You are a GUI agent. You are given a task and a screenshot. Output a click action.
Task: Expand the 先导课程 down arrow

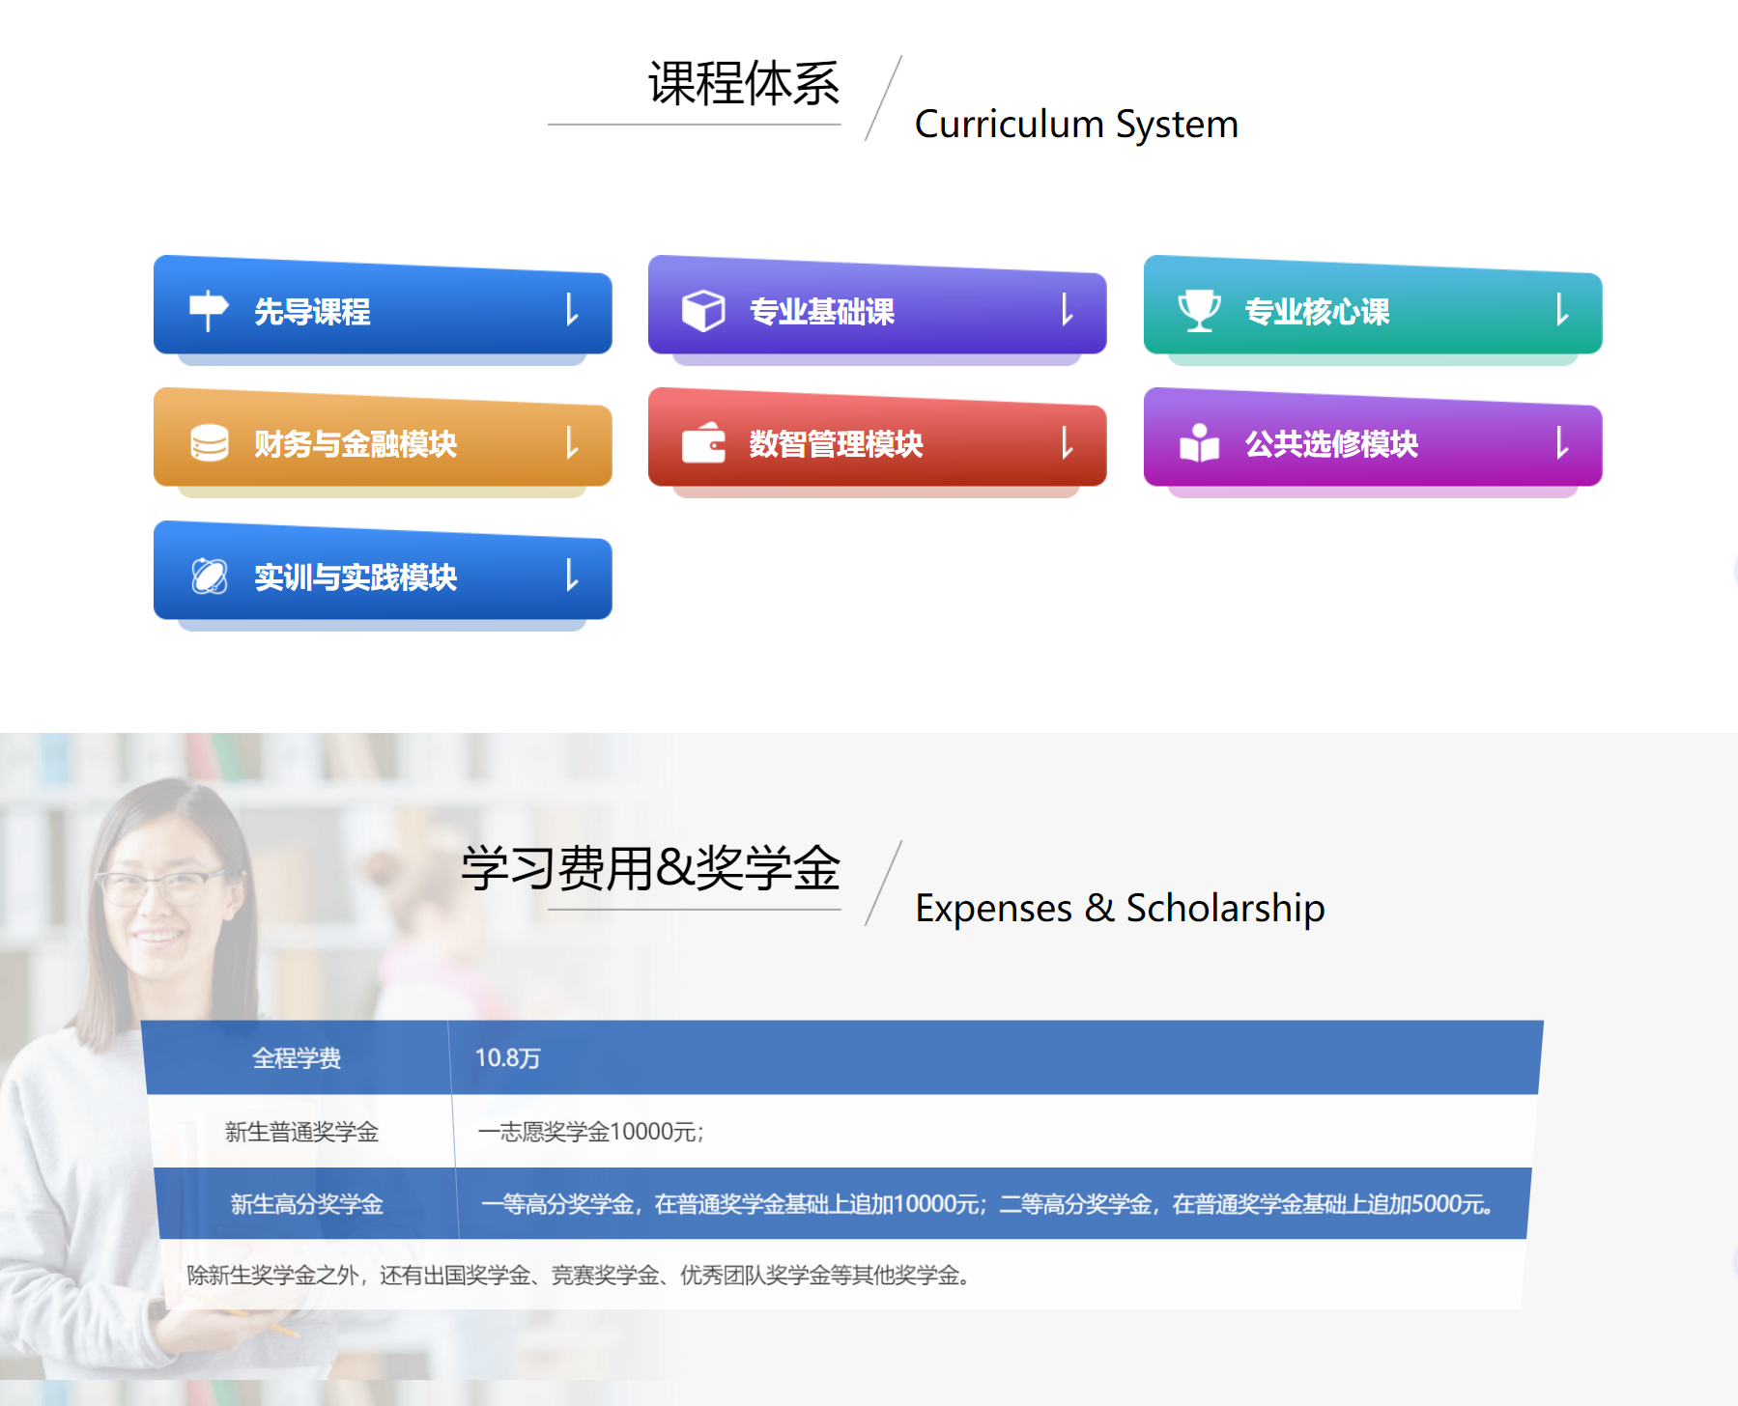click(x=572, y=309)
